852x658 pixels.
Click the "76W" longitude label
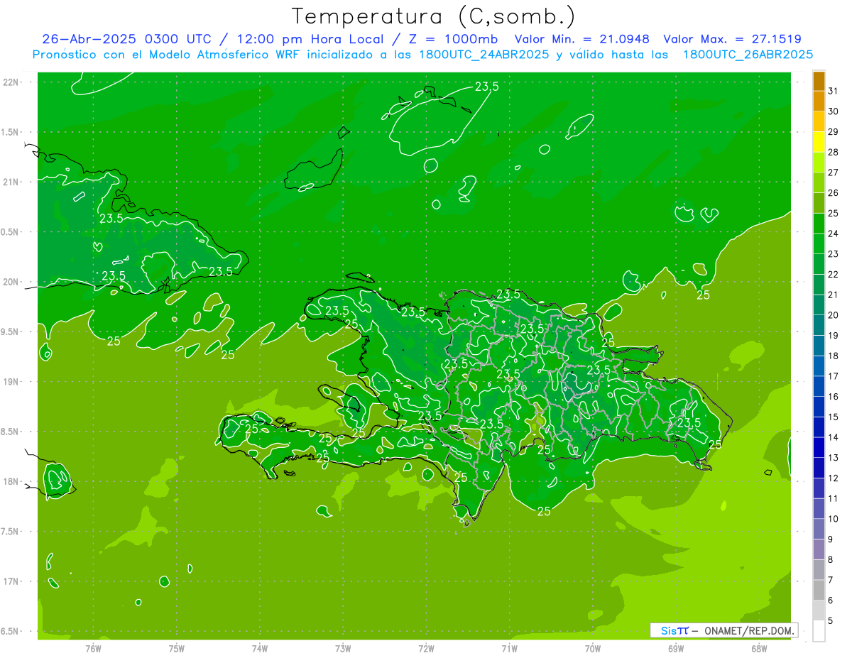[x=94, y=648]
